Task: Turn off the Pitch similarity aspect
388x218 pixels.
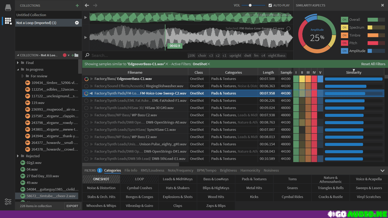Action: [344, 43]
